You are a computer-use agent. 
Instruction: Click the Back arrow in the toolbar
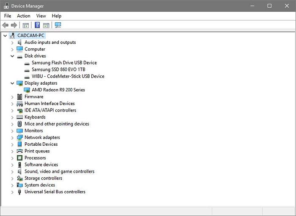click(5, 25)
